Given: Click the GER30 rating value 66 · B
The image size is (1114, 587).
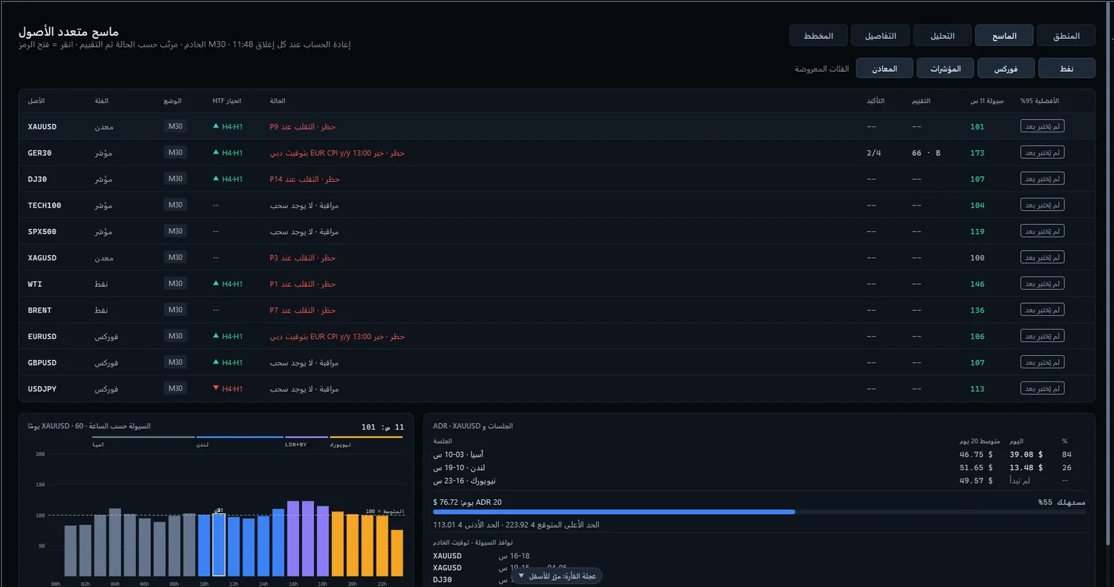Looking at the screenshot, I should click(x=926, y=153).
